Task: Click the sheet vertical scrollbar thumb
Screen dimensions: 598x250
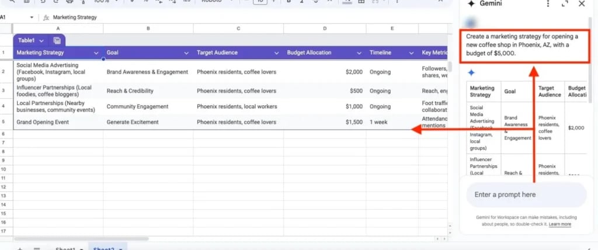Action: [450, 67]
